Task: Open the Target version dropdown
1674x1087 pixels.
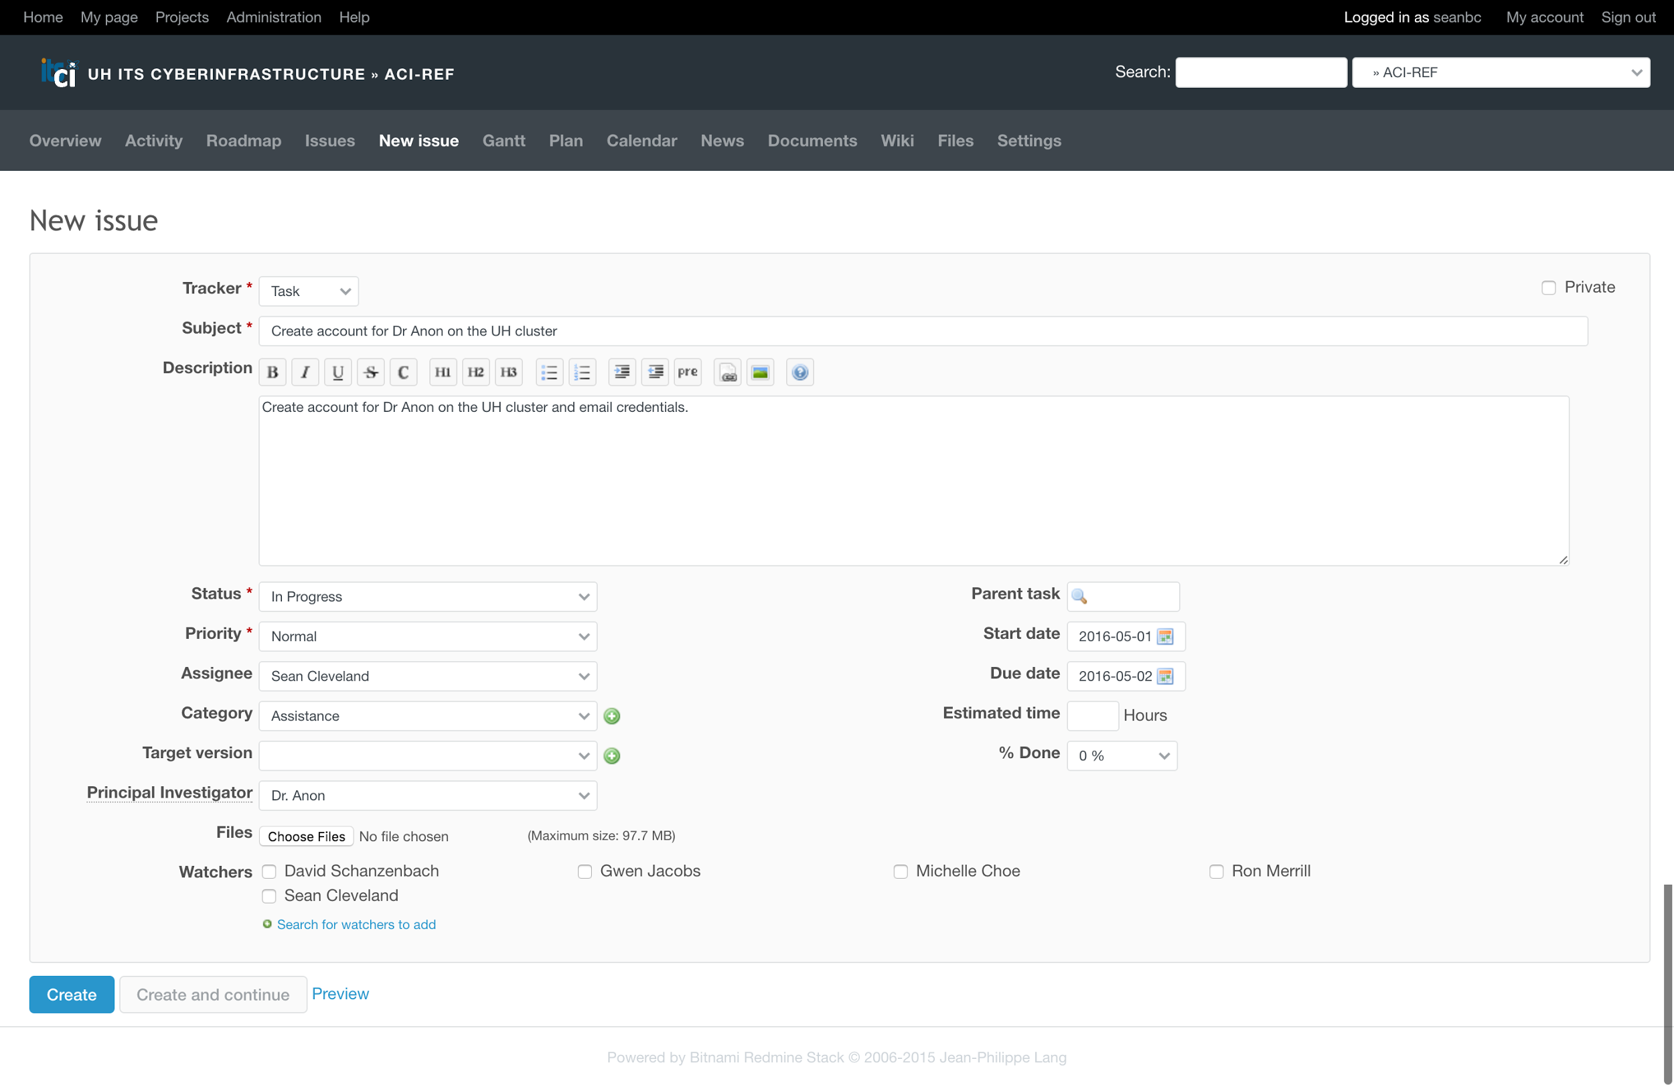Action: (429, 756)
